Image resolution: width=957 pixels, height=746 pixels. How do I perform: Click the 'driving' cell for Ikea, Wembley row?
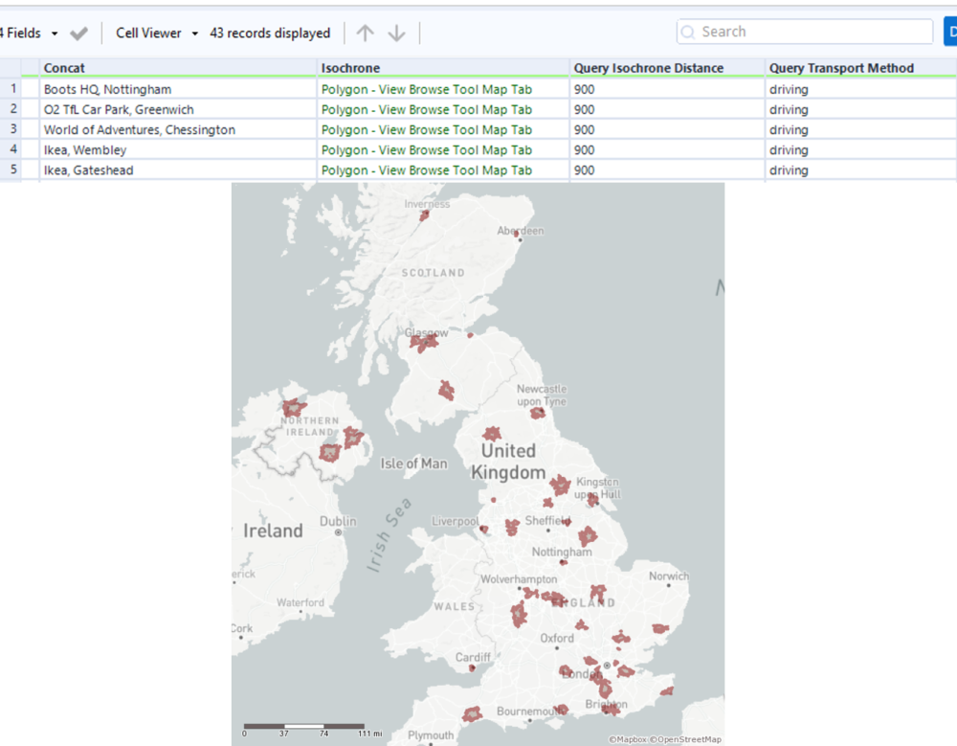click(860, 149)
